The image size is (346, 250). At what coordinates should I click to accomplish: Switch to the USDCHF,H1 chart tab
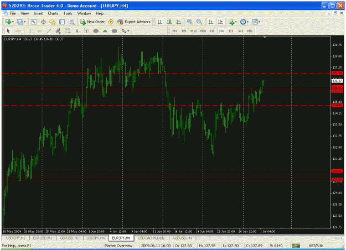[x=16, y=238]
